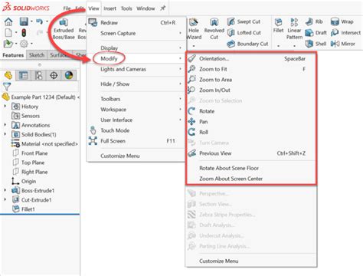Select Extruded Boss/Base tool
The image size is (363, 276).
[64, 29]
